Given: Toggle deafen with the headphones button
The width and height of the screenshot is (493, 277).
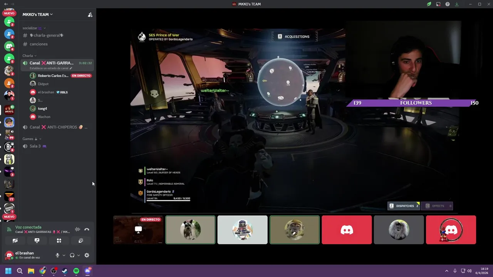Looking at the screenshot, I should click(72, 255).
